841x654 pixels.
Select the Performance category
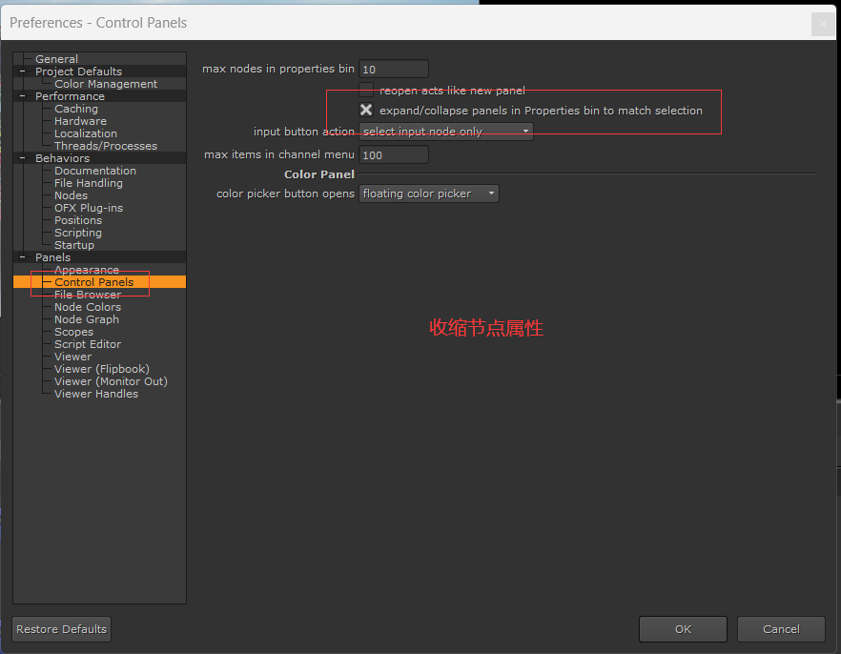point(70,96)
